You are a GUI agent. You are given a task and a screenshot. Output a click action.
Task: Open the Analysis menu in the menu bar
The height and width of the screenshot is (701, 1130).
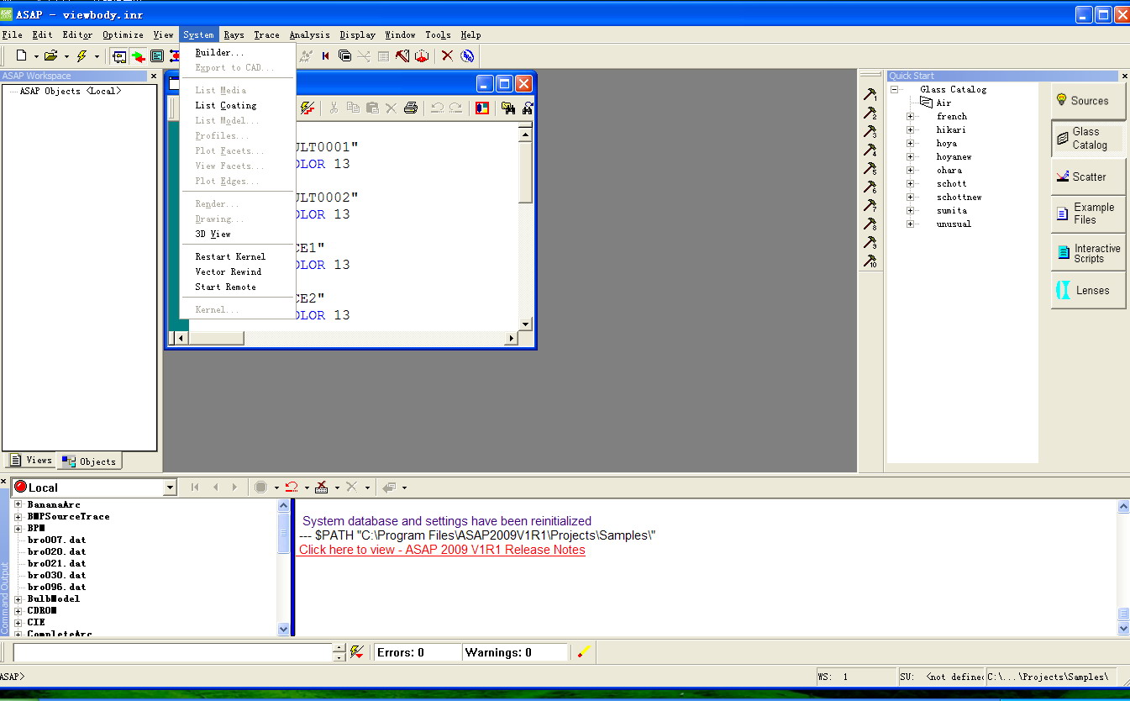309,34
